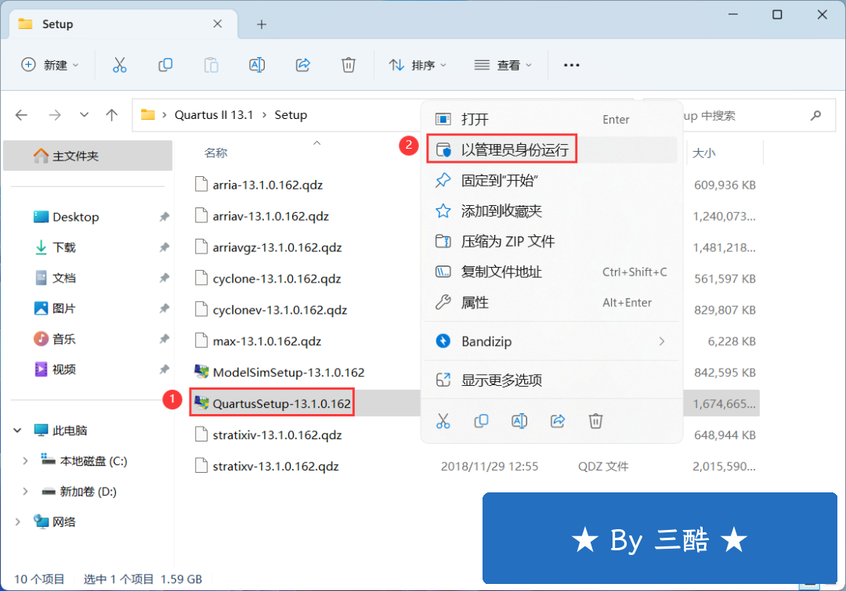Open the 排序 sort dropdown
This screenshot has height=591, width=846.
(x=418, y=65)
